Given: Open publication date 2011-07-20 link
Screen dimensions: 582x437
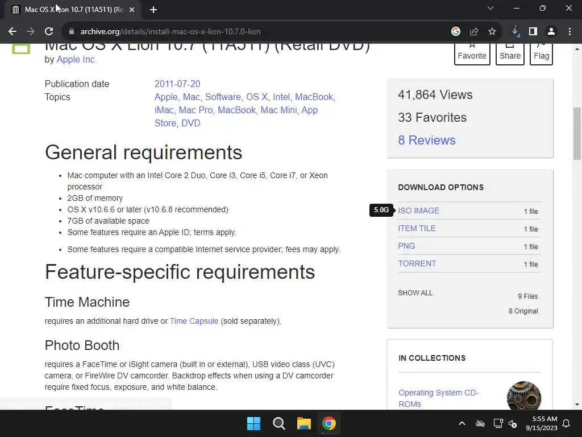Looking at the screenshot, I should [x=177, y=84].
